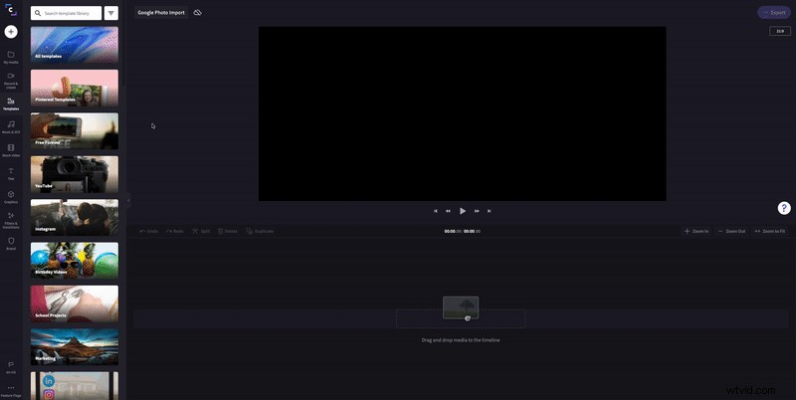The height and width of the screenshot is (400, 796).
Task: Open the aspect ratio 16:9 selector
Action: 779,31
